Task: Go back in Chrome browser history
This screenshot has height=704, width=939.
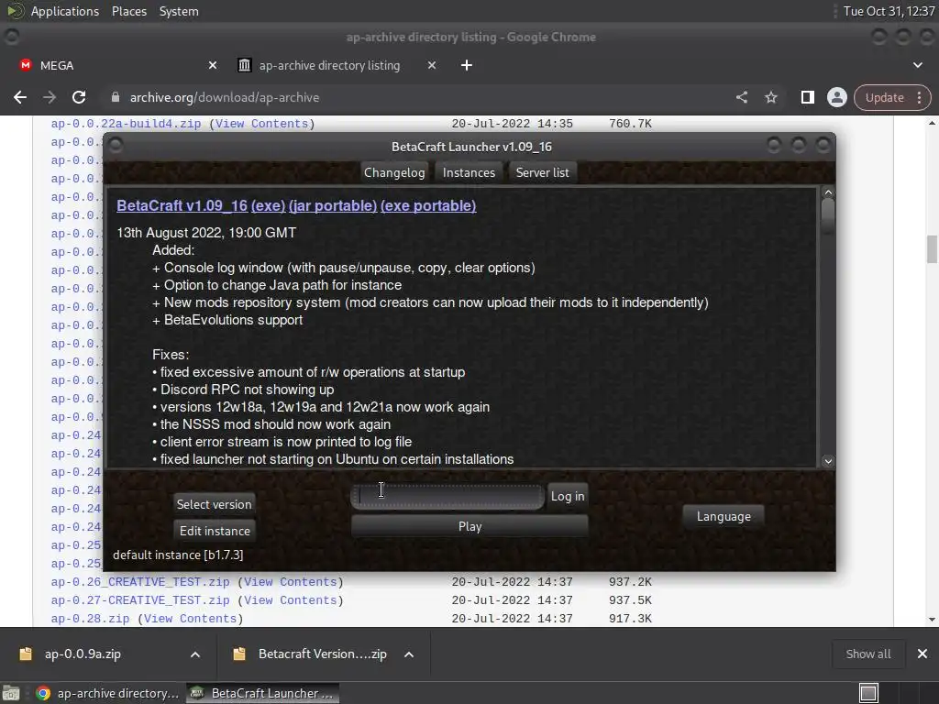Action: tap(20, 97)
